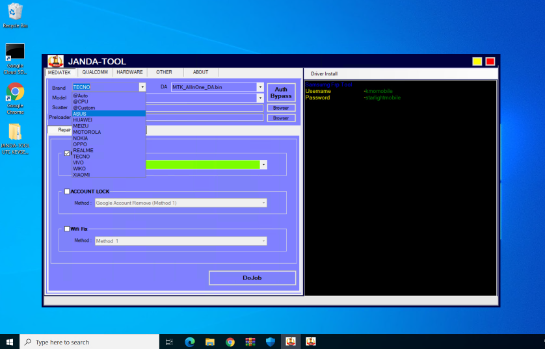Open the Driver Install menu

click(x=324, y=73)
